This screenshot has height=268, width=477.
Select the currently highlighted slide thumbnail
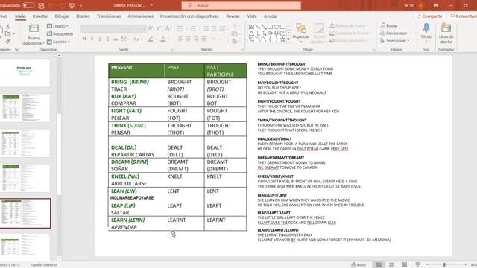click(25, 214)
